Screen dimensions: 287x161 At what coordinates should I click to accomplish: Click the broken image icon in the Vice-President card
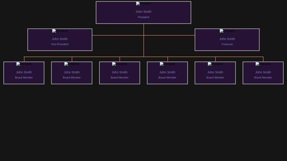pos(54,31)
